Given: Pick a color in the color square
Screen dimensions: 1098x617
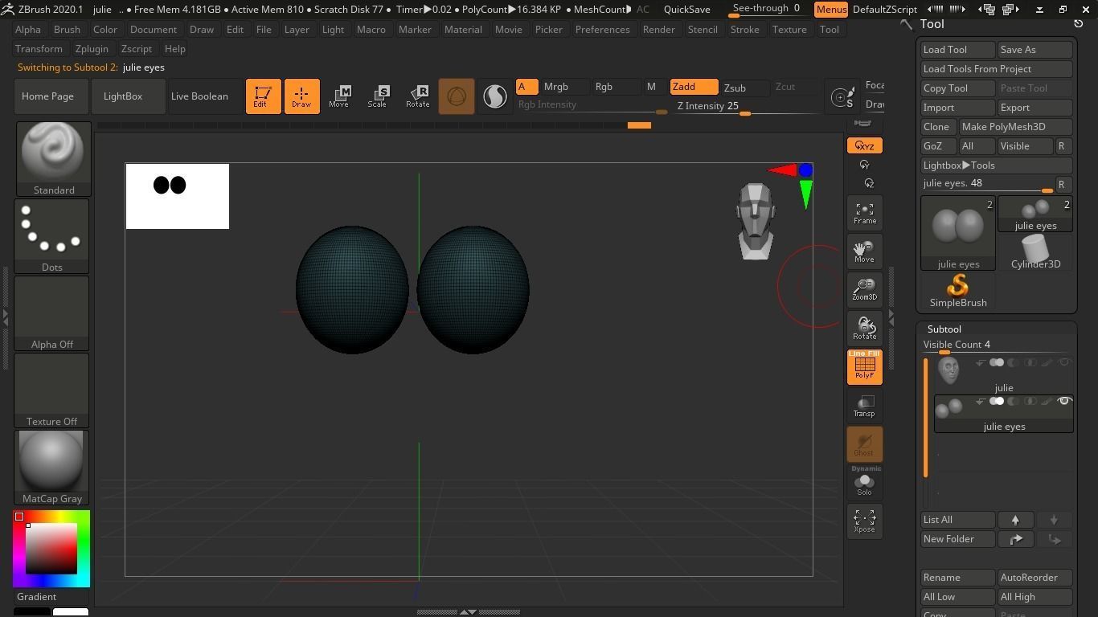Looking at the screenshot, I should pos(52,549).
